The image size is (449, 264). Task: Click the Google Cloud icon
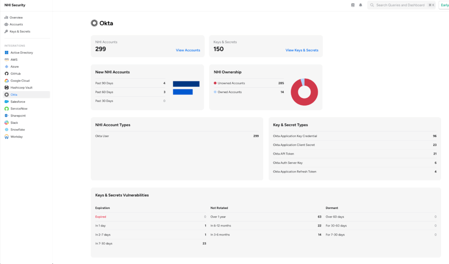click(7, 81)
